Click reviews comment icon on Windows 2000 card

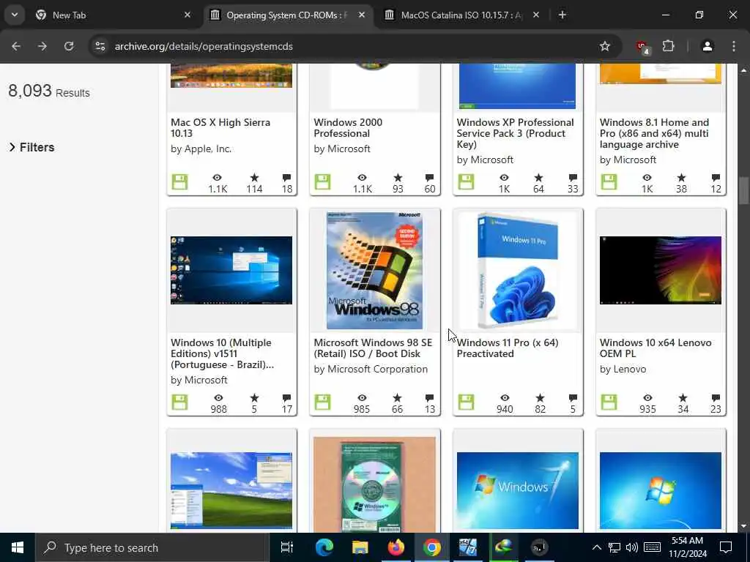click(429, 177)
